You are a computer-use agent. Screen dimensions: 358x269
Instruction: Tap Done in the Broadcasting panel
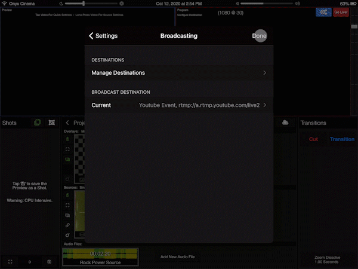point(259,36)
